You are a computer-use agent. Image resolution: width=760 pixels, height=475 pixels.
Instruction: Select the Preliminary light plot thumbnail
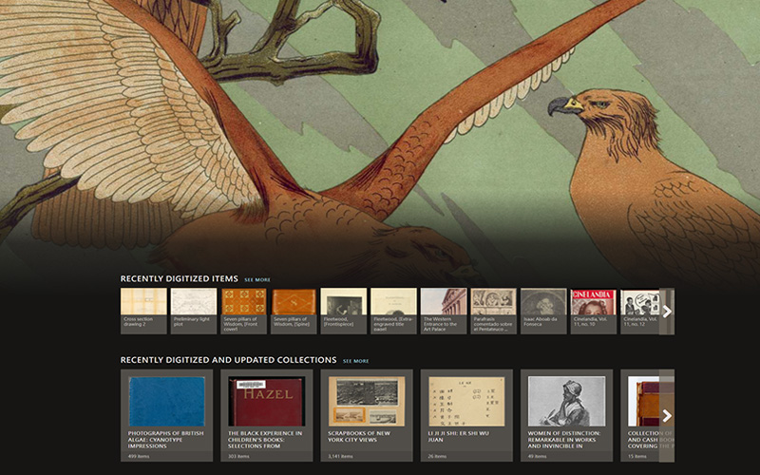click(194, 310)
